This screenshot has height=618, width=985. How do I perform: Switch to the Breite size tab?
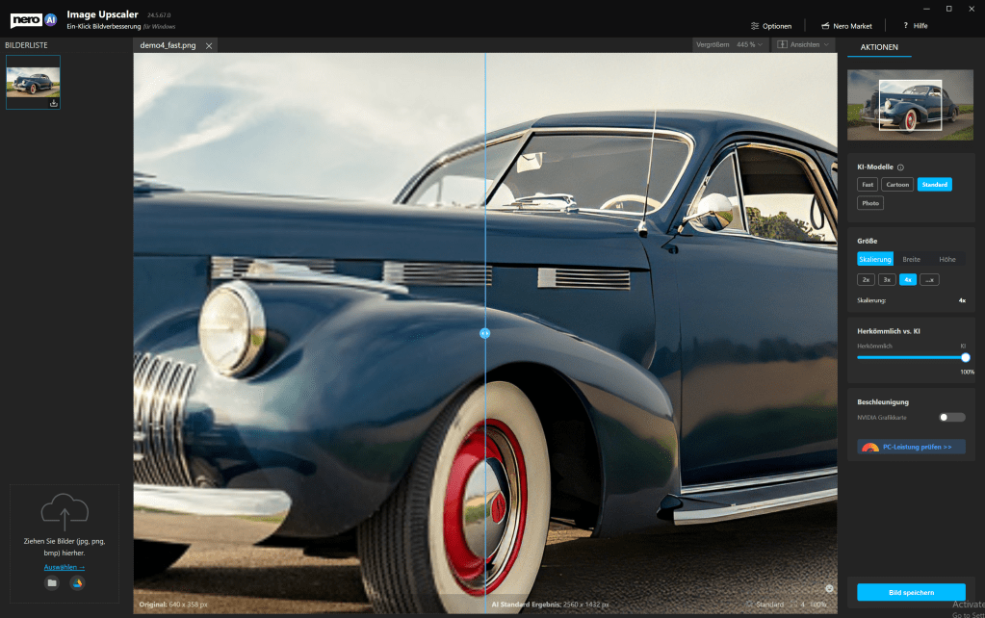pyautogui.click(x=911, y=259)
